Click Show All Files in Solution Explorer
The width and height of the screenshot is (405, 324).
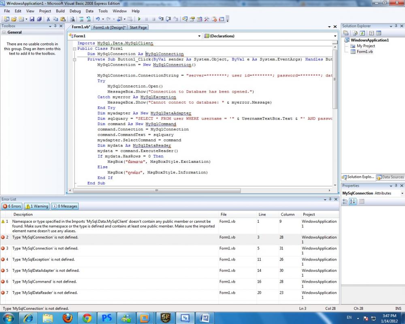[x=355, y=33]
